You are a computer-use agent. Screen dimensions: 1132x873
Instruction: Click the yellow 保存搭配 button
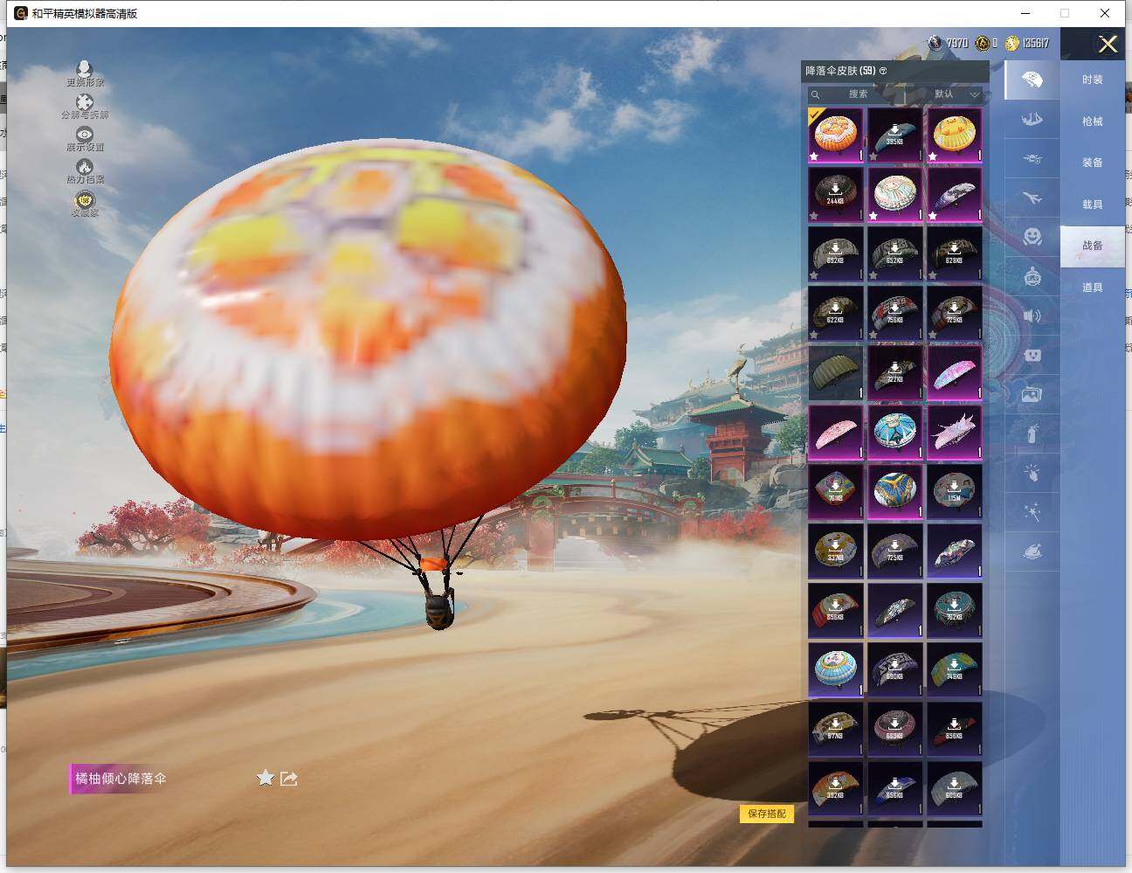(767, 814)
